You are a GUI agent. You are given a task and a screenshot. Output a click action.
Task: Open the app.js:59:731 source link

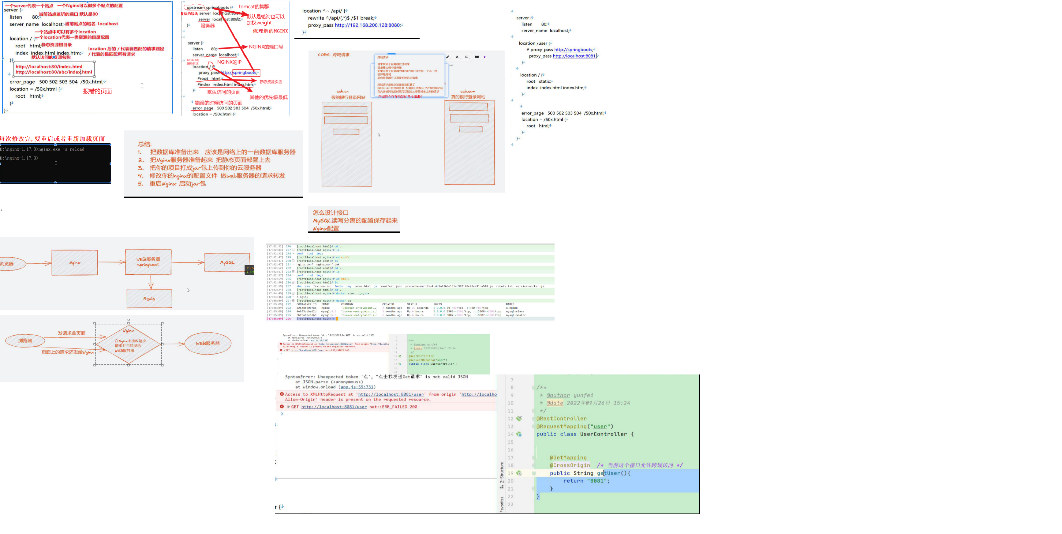pos(357,387)
